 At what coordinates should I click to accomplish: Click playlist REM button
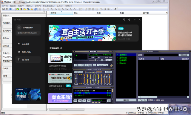(x=80, y=101)
